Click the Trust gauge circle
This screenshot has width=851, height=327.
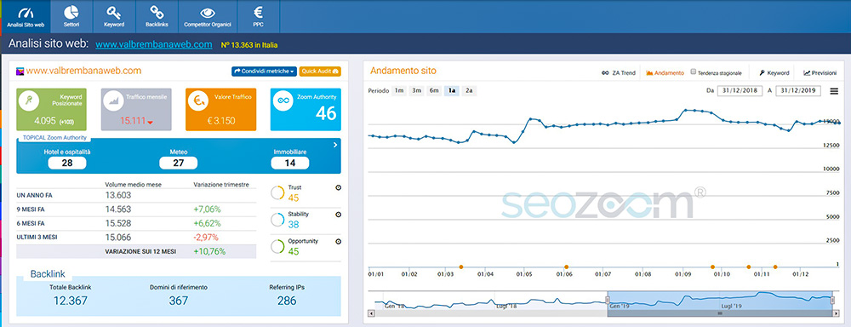(277, 192)
